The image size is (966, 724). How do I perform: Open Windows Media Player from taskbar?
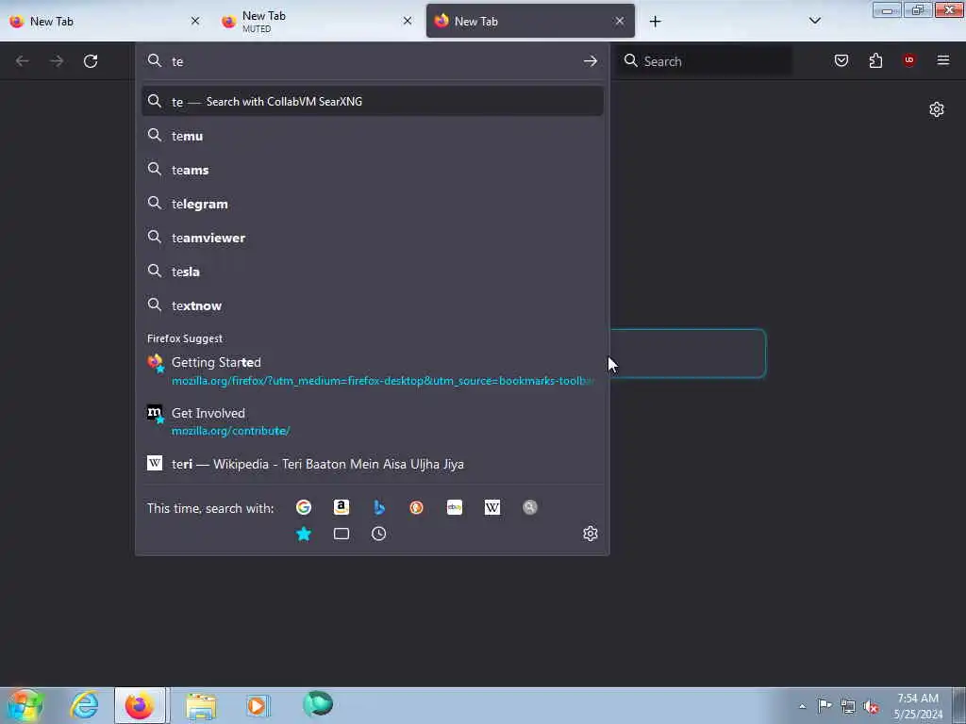point(258,705)
